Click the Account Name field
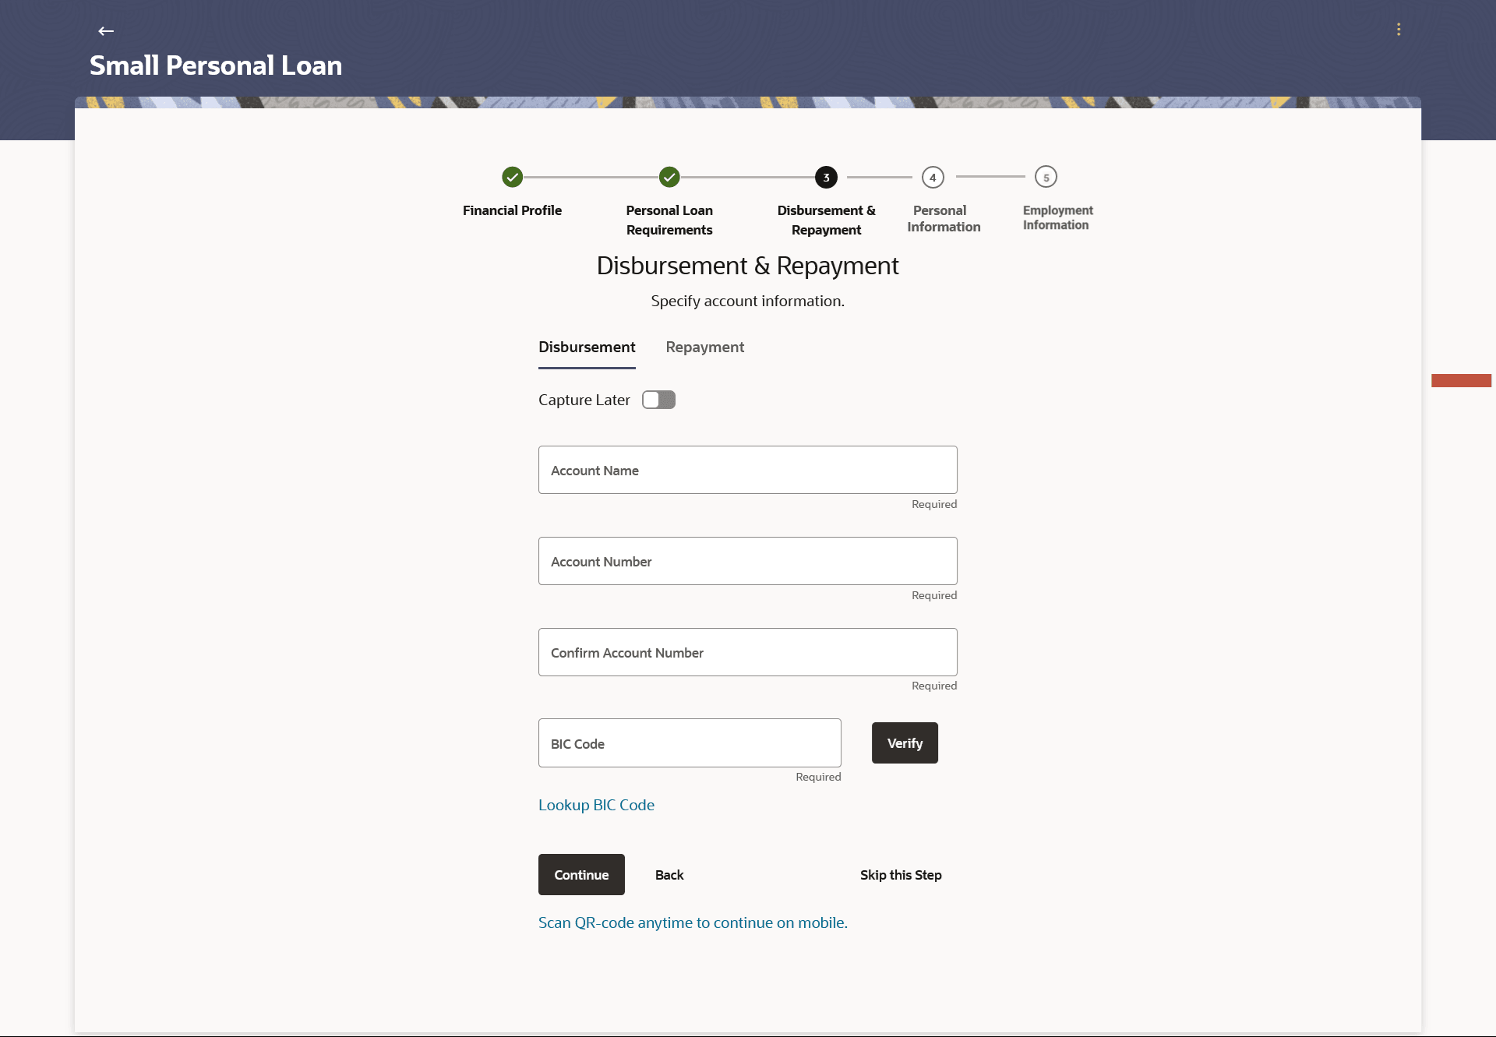Screen dimensions: 1496x1037 pos(747,470)
